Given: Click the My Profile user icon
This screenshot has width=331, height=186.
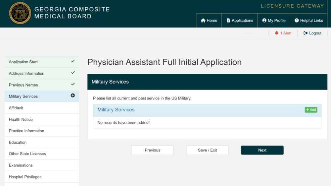Looking at the screenshot, I should (x=264, y=21).
